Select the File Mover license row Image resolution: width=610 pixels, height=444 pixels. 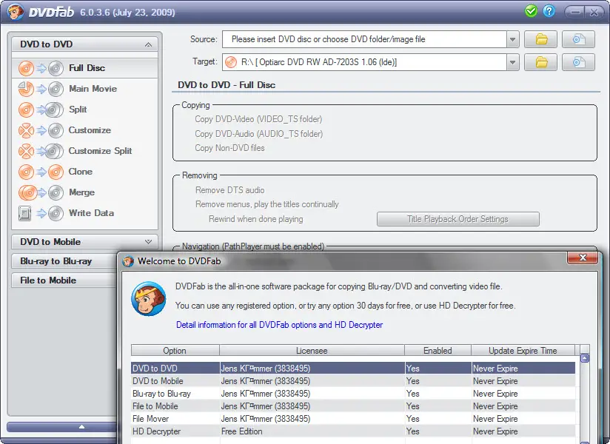tap(353, 419)
